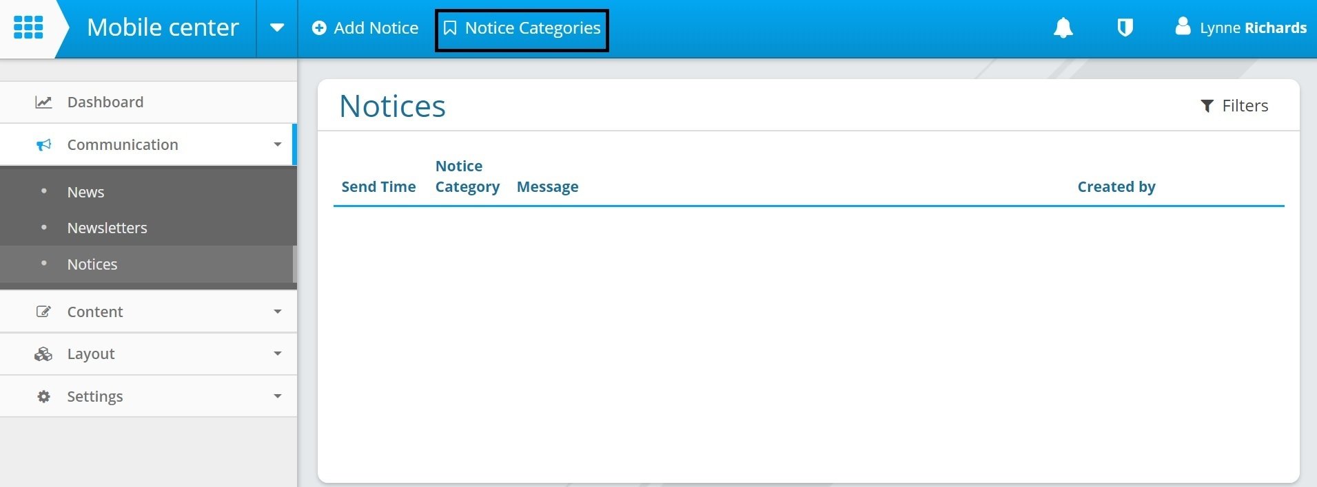
Task: Click the user profile icon
Action: click(1183, 26)
